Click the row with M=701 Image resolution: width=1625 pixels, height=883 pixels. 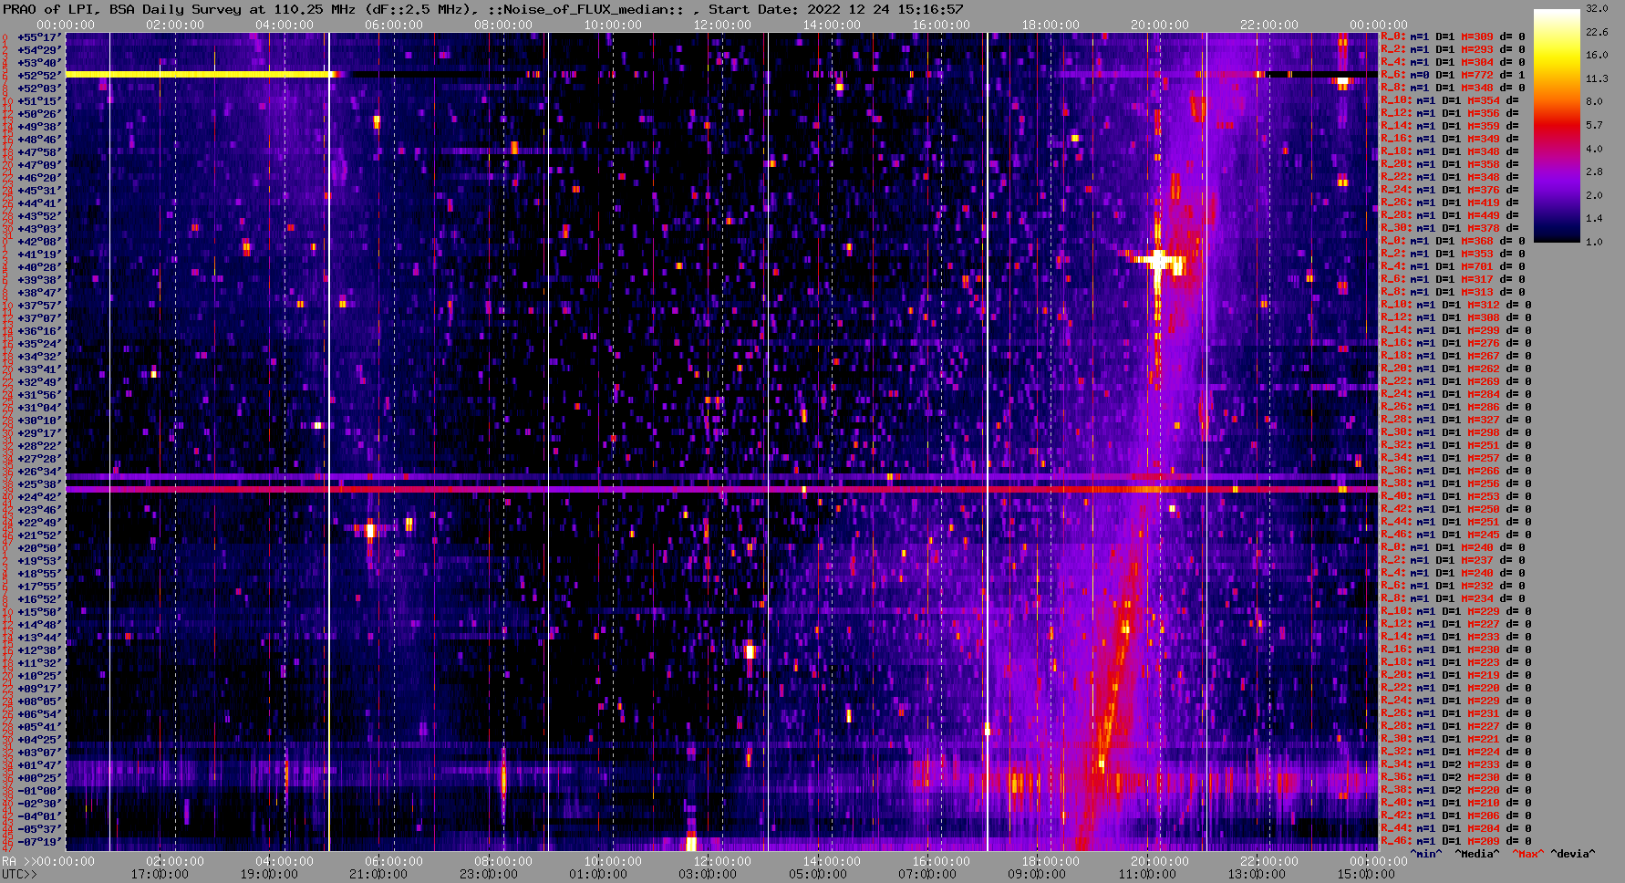1453,266
